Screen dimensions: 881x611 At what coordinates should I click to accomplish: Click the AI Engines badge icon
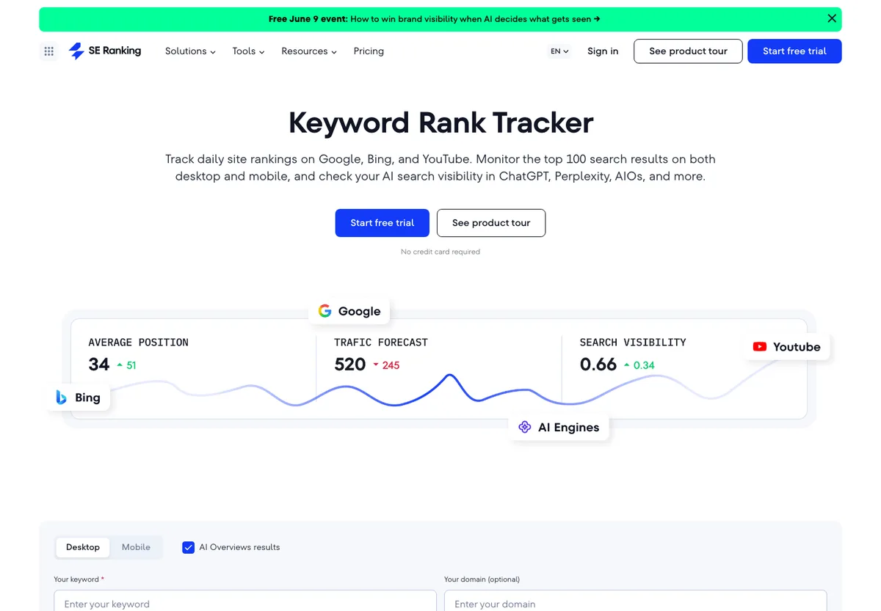point(525,427)
